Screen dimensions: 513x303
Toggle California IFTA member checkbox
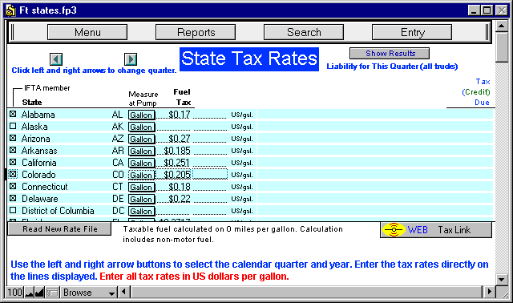pos(13,162)
